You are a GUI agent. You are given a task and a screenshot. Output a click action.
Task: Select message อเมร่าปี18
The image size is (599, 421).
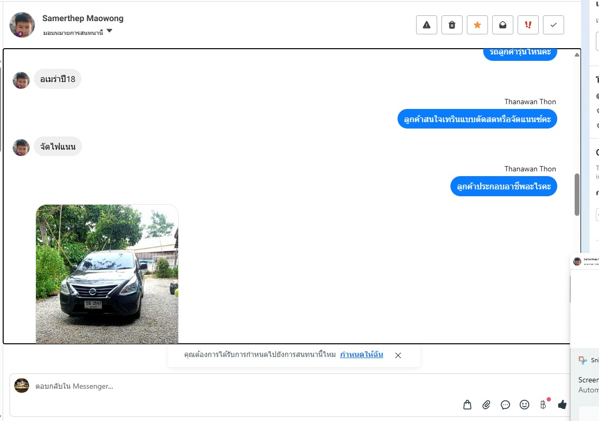[58, 79]
